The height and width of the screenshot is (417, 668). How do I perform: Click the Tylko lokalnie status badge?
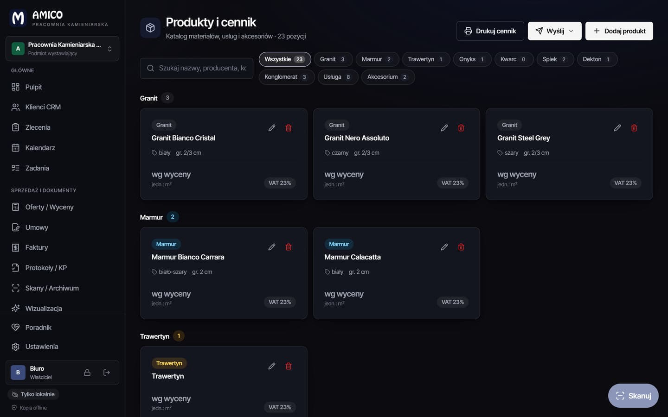33,394
